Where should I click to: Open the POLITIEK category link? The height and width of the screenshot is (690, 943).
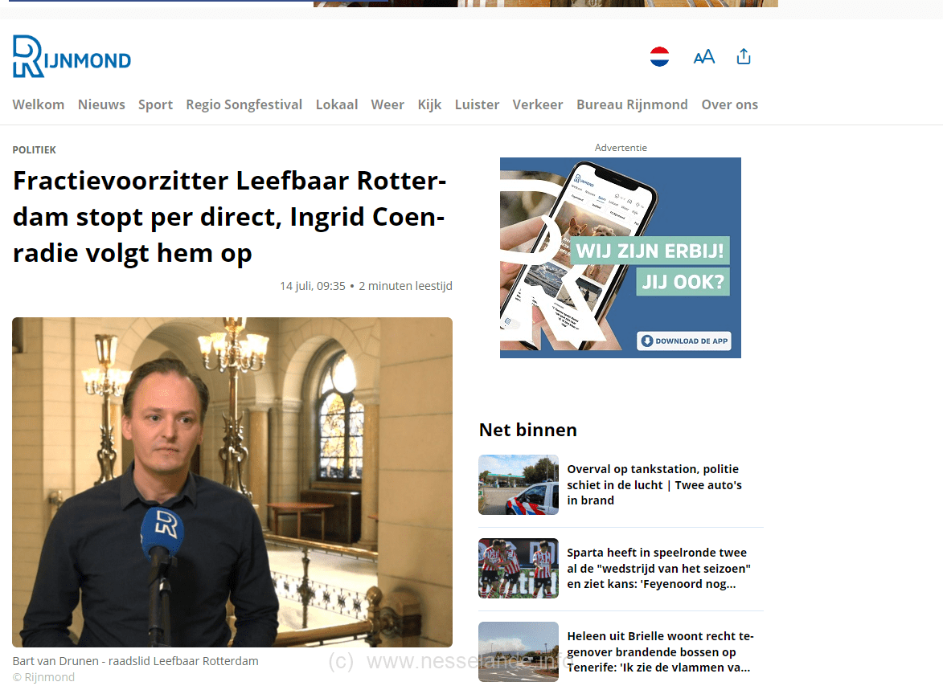[x=35, y=149]
